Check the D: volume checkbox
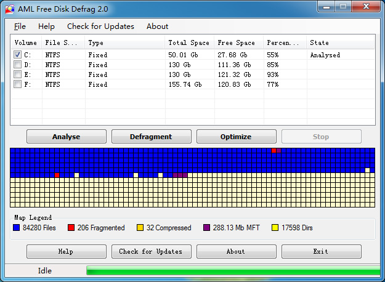This screenshot has height=282, width=385. [17, 65]
